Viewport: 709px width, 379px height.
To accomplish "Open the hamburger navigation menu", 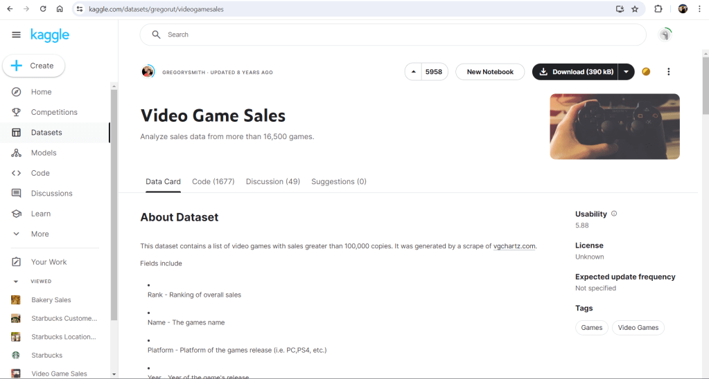I will pyautogui.click(x=16, y=35).
